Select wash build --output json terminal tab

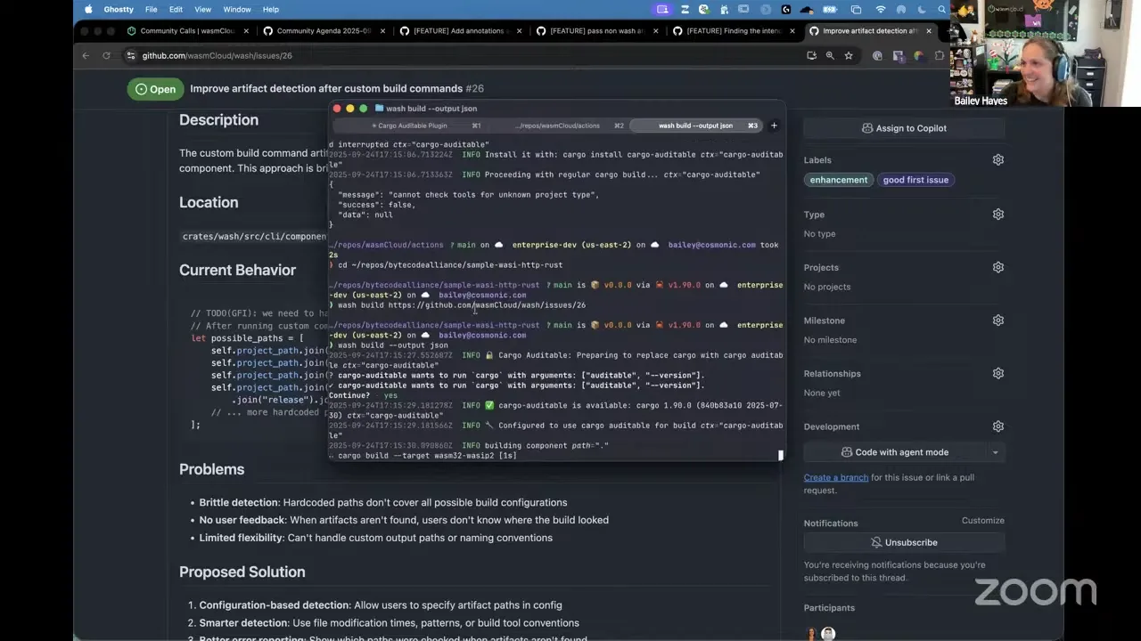pyautogui.click(x=695, y=126)
